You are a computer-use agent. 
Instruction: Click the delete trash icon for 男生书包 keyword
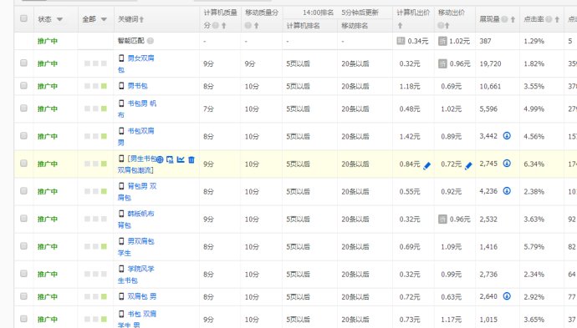(x=191, y=159)
